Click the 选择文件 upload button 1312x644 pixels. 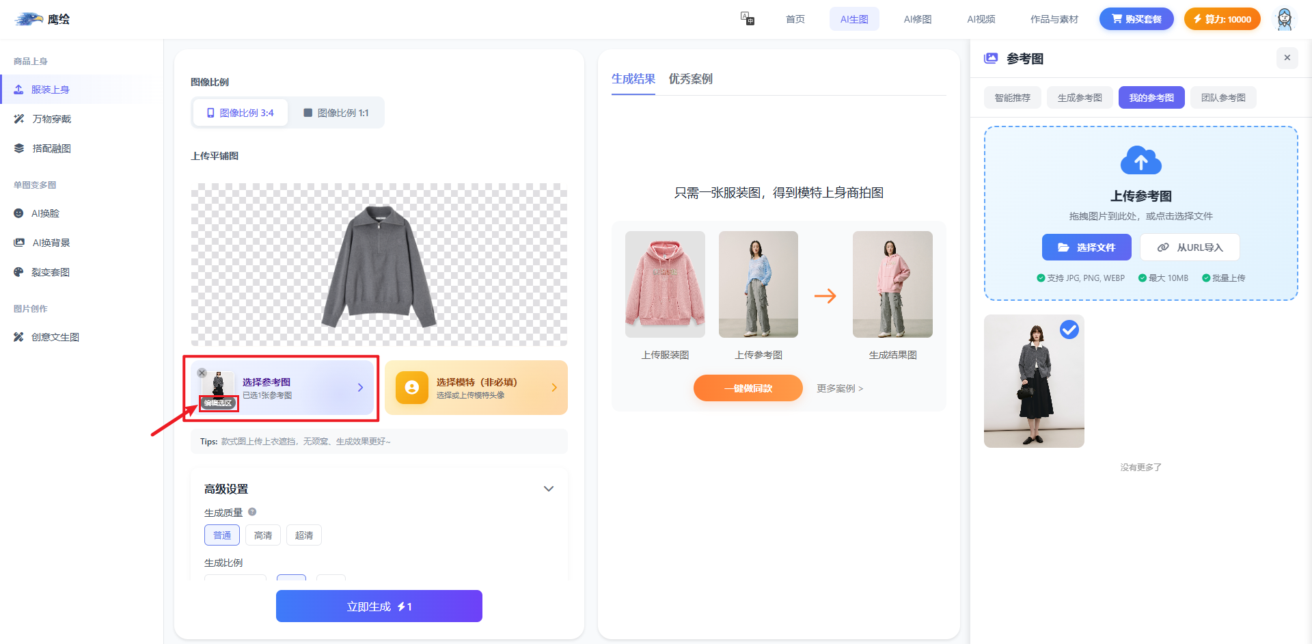[x=1086, y=247]
